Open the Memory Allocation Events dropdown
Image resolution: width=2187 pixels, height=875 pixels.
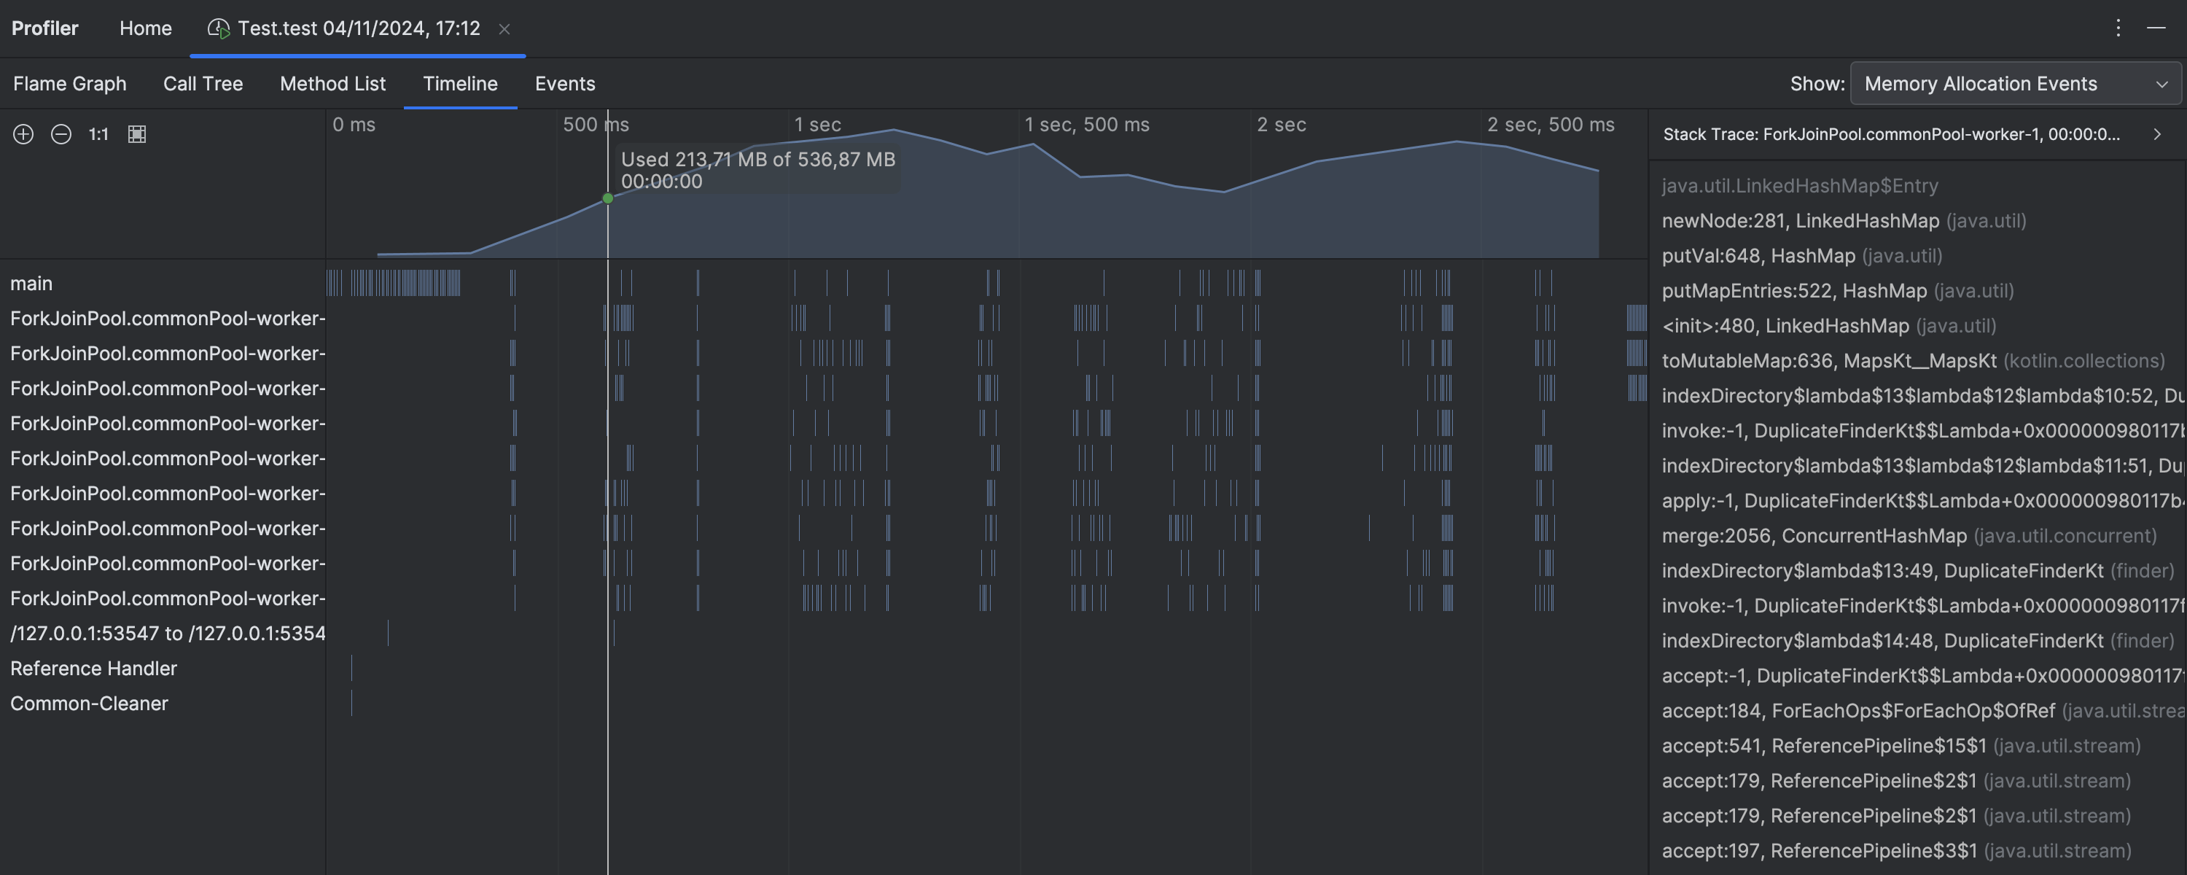(x=2015, y=83)
